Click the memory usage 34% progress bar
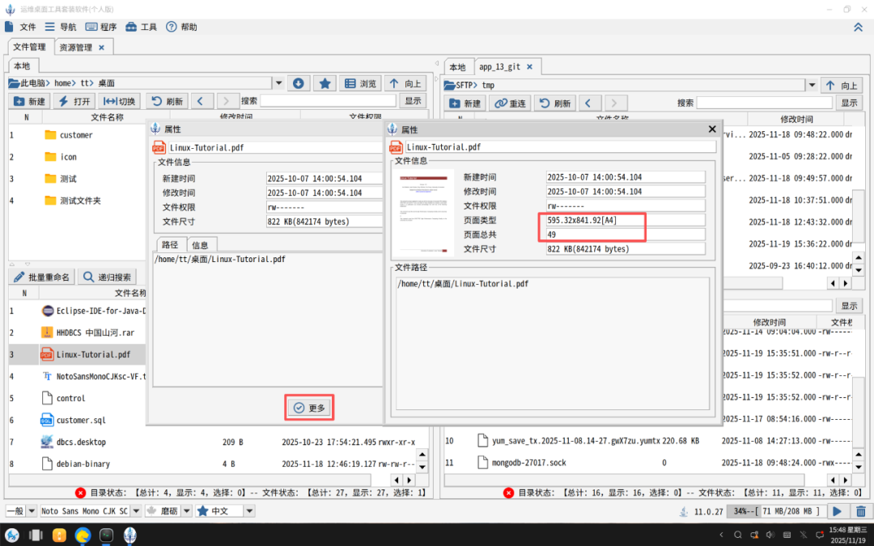Screen dimensions: 874x546 pos(775,511)
